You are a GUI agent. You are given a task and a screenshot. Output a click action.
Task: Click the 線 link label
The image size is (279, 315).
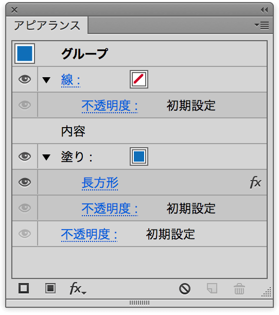click(71, 80)
